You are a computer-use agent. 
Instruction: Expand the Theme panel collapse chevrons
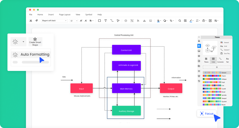coord(199,37)
